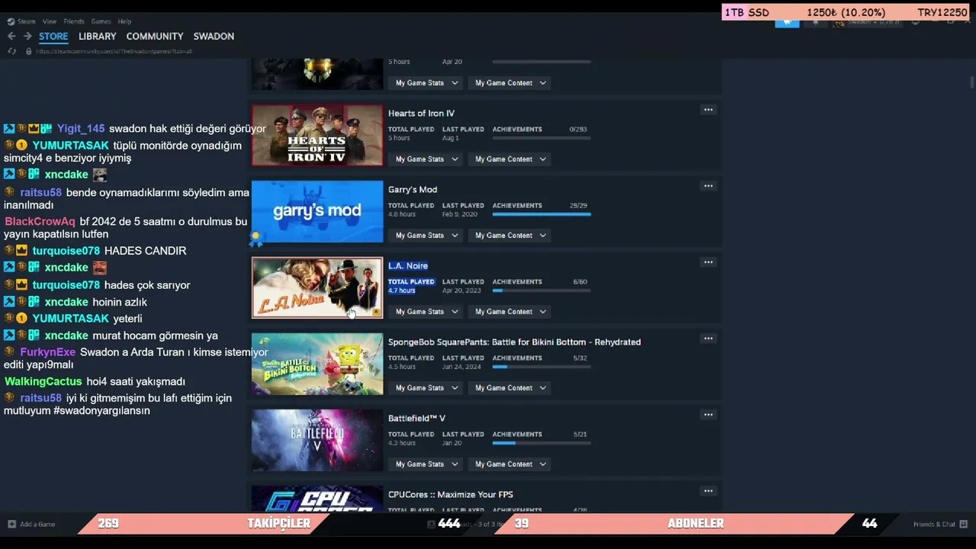Switch to the STORE tab
976x549 pixels.
point(53,37)
